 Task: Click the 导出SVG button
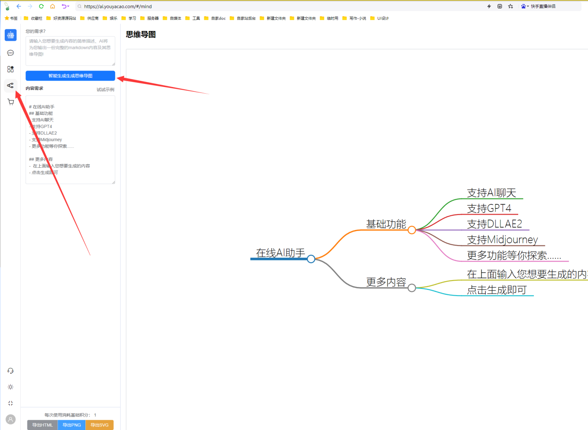click(100, 425)
